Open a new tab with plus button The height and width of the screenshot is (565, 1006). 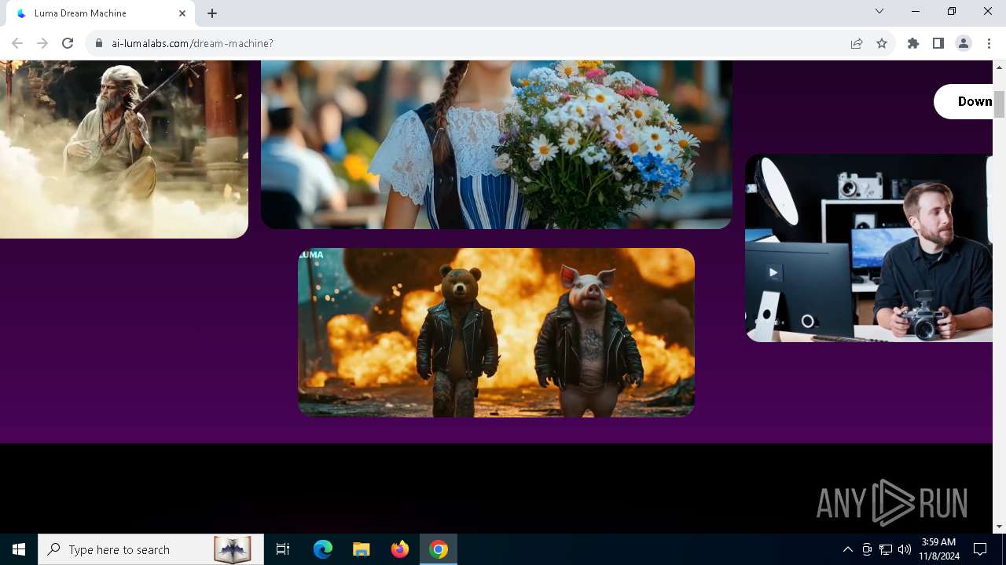point(212,13)
